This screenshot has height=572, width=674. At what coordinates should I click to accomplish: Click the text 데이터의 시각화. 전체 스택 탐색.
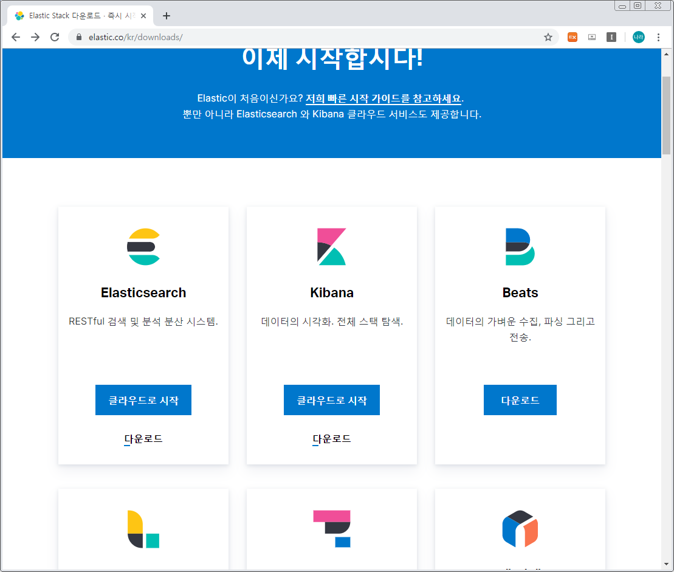(x=332, y=322)
